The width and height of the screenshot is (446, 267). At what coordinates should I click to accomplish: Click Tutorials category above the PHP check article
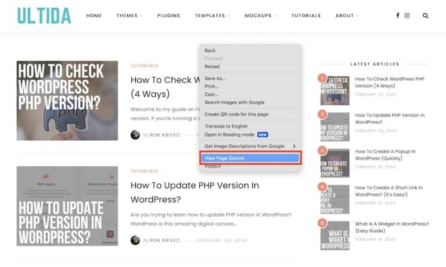(x=144, y=66)
